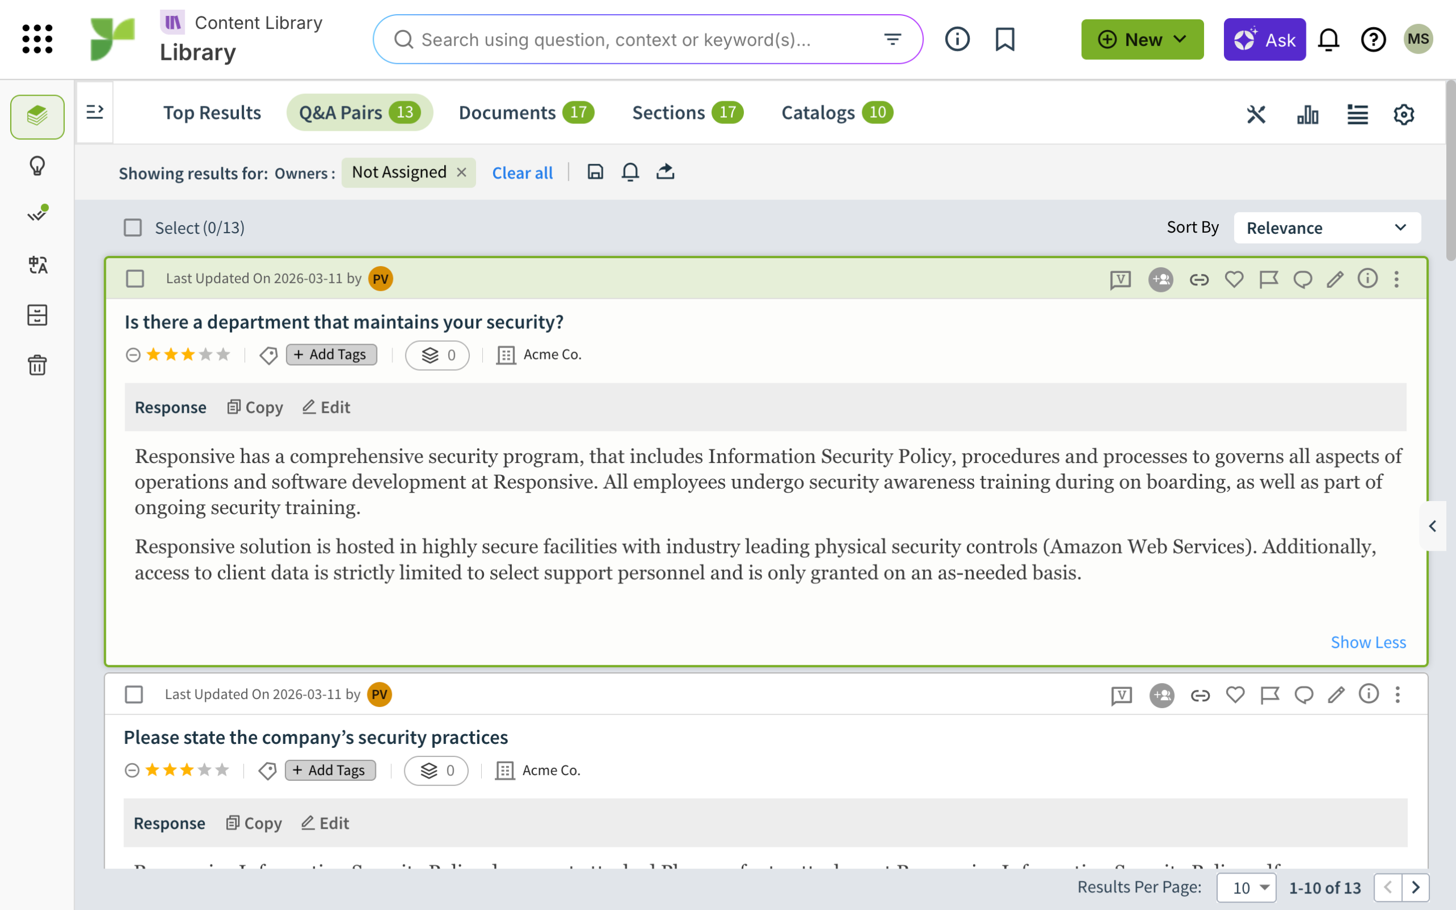Click the fourth star rating on first question
The image size is (1456, 910).
click(206, 354)
